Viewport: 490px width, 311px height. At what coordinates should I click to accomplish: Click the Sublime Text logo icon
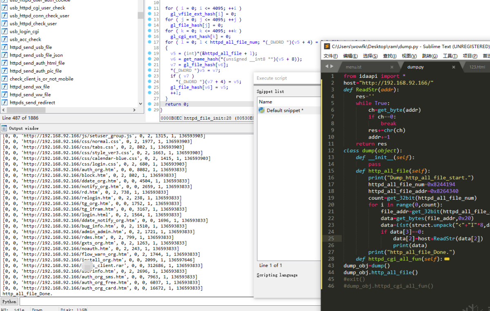click(x=326, y=46)
